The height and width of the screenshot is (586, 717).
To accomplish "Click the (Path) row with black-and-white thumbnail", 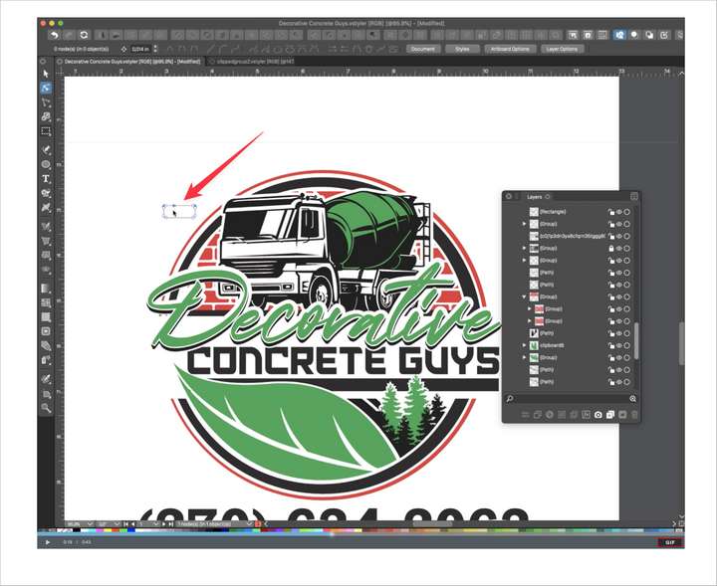I will [567, 333].
